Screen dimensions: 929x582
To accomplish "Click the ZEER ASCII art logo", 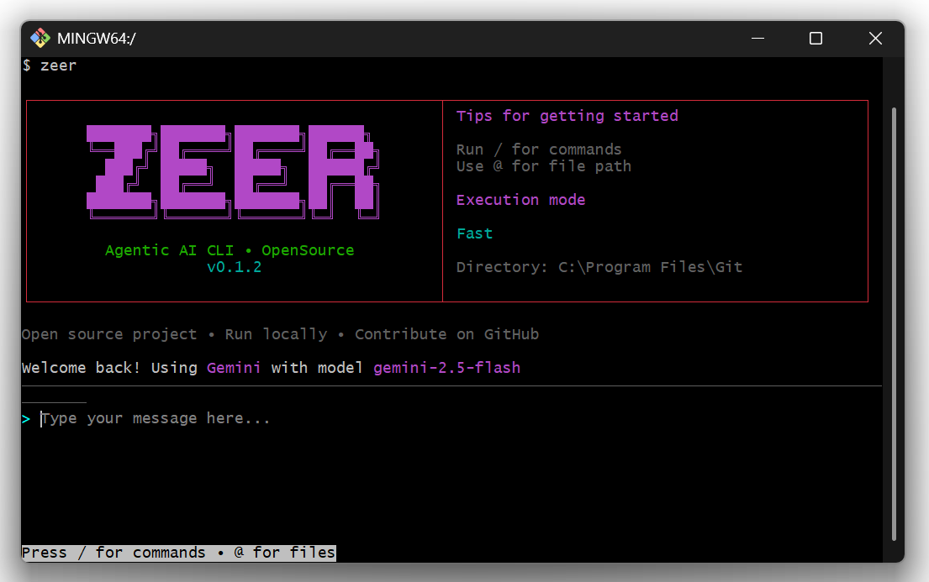I will point(233,171).
